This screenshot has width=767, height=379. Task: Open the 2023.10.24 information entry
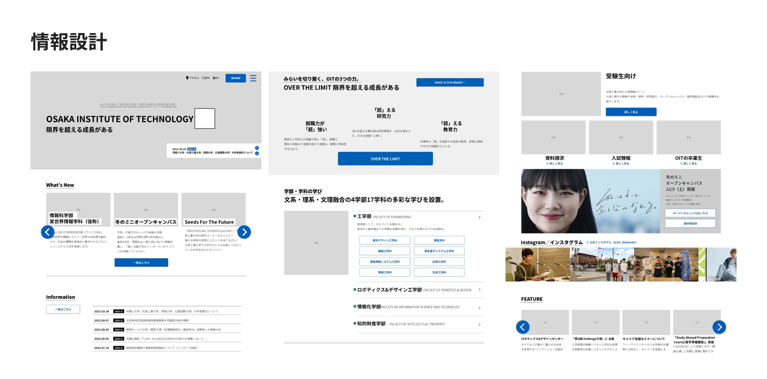tap(167, 311)
